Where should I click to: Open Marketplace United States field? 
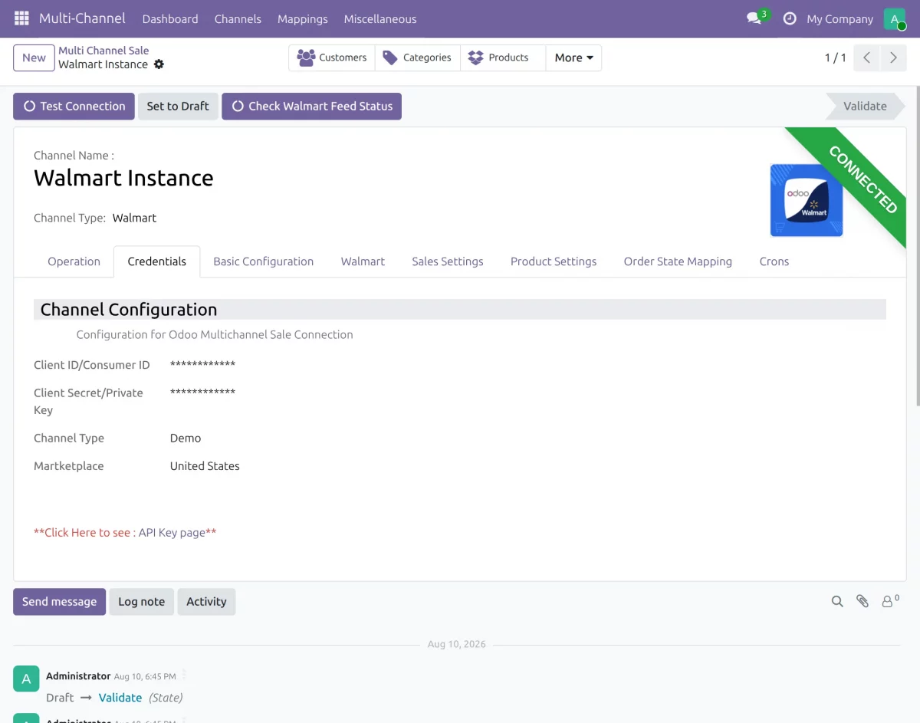pos(205,465)
